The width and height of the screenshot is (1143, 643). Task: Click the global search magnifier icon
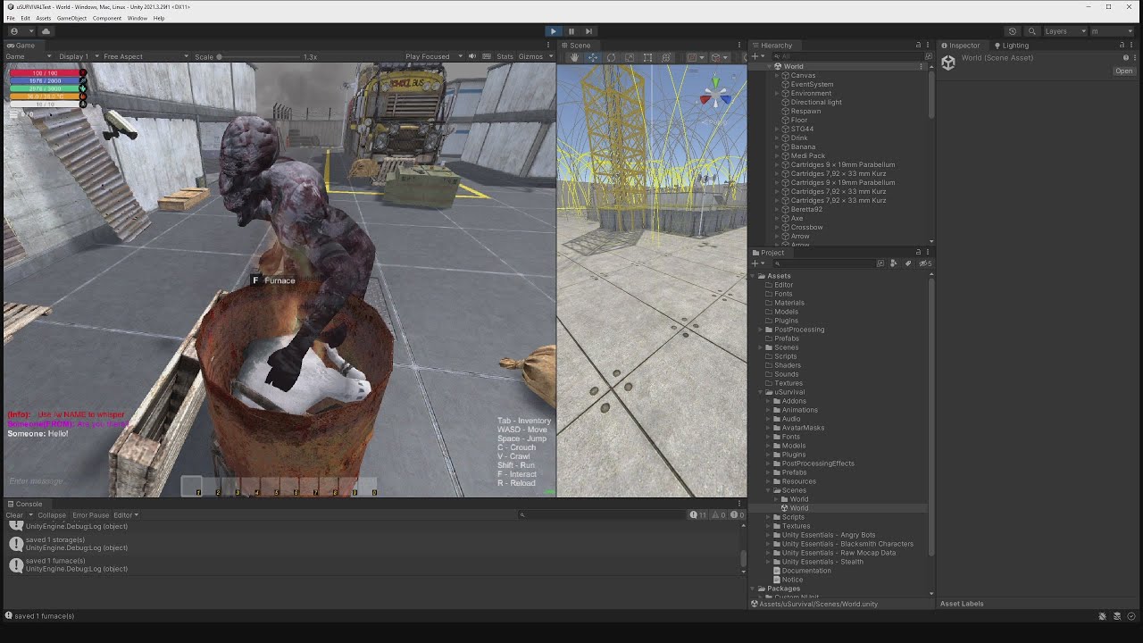pos(1030,31)
